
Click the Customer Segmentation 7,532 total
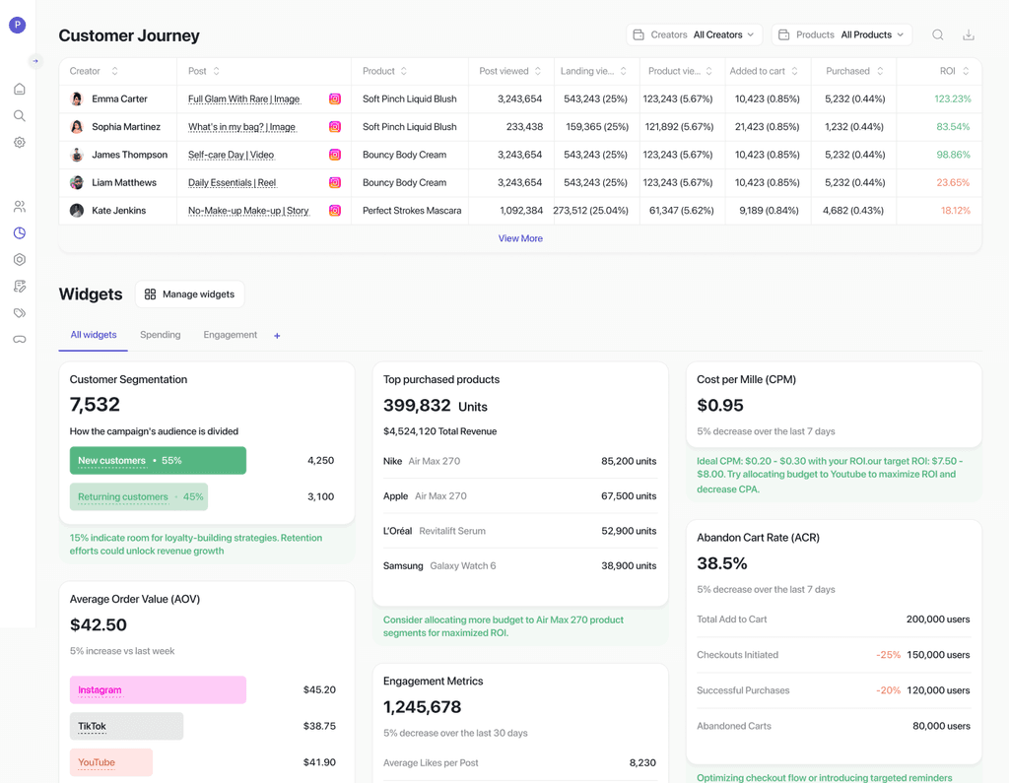click(95, 405)
